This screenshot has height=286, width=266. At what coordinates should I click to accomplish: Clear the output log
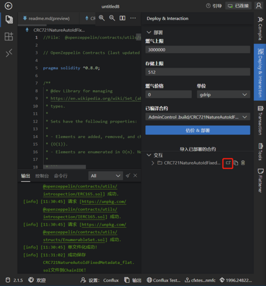tap(128, 176)
